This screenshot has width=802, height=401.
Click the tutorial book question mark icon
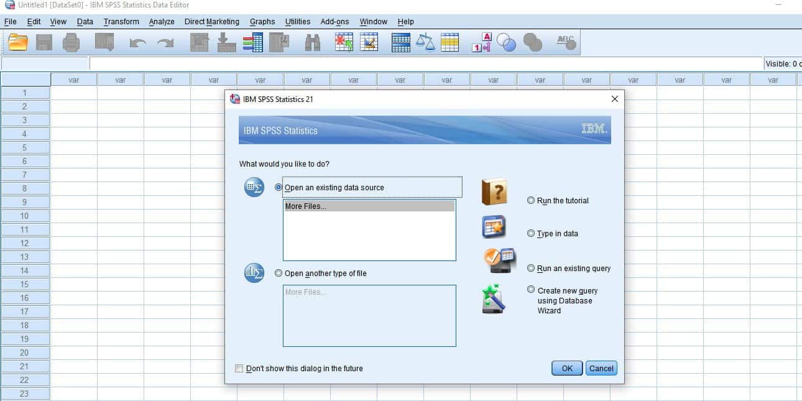494,192
